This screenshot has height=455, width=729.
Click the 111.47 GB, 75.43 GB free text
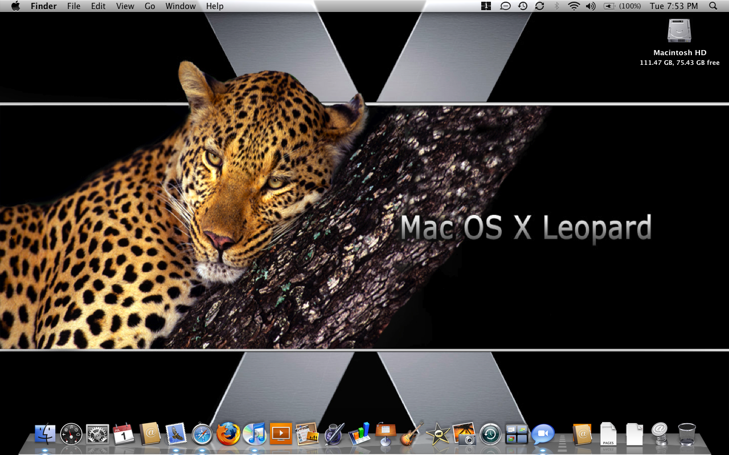coord(679,63)
